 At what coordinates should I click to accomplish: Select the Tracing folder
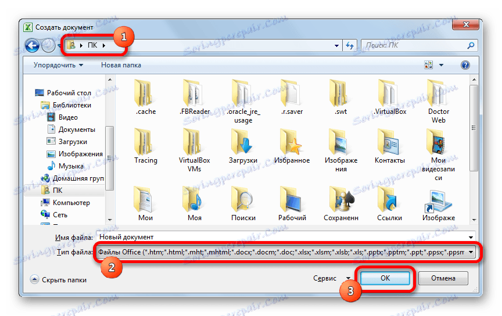pos(146,146)
